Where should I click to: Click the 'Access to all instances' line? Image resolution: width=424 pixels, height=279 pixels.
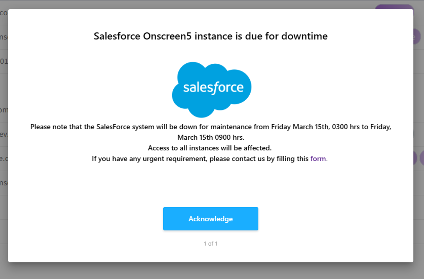coord(210,148)
